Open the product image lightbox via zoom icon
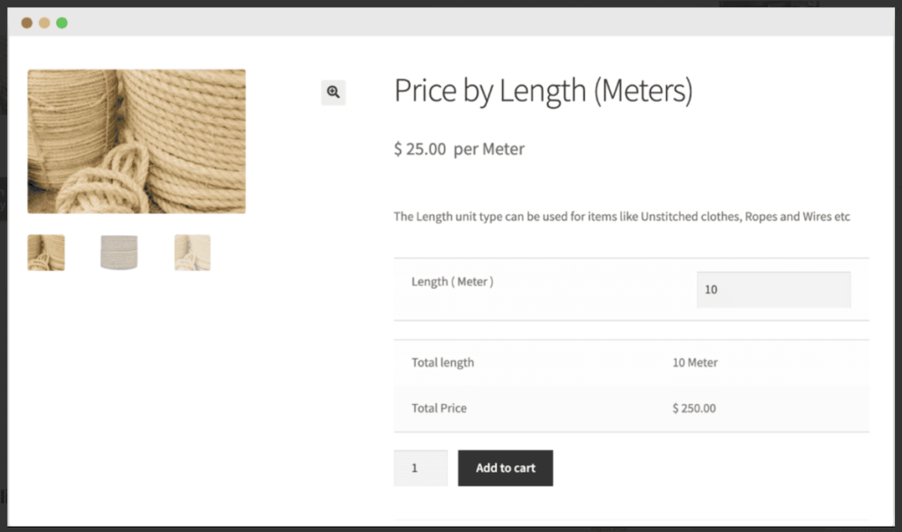Screen dimensions: 902x532 (333, 92)
